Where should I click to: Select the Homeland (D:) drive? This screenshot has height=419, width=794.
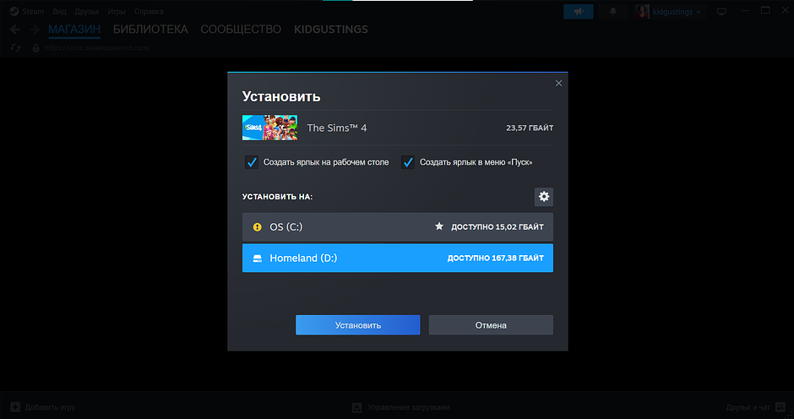[398, 258]
